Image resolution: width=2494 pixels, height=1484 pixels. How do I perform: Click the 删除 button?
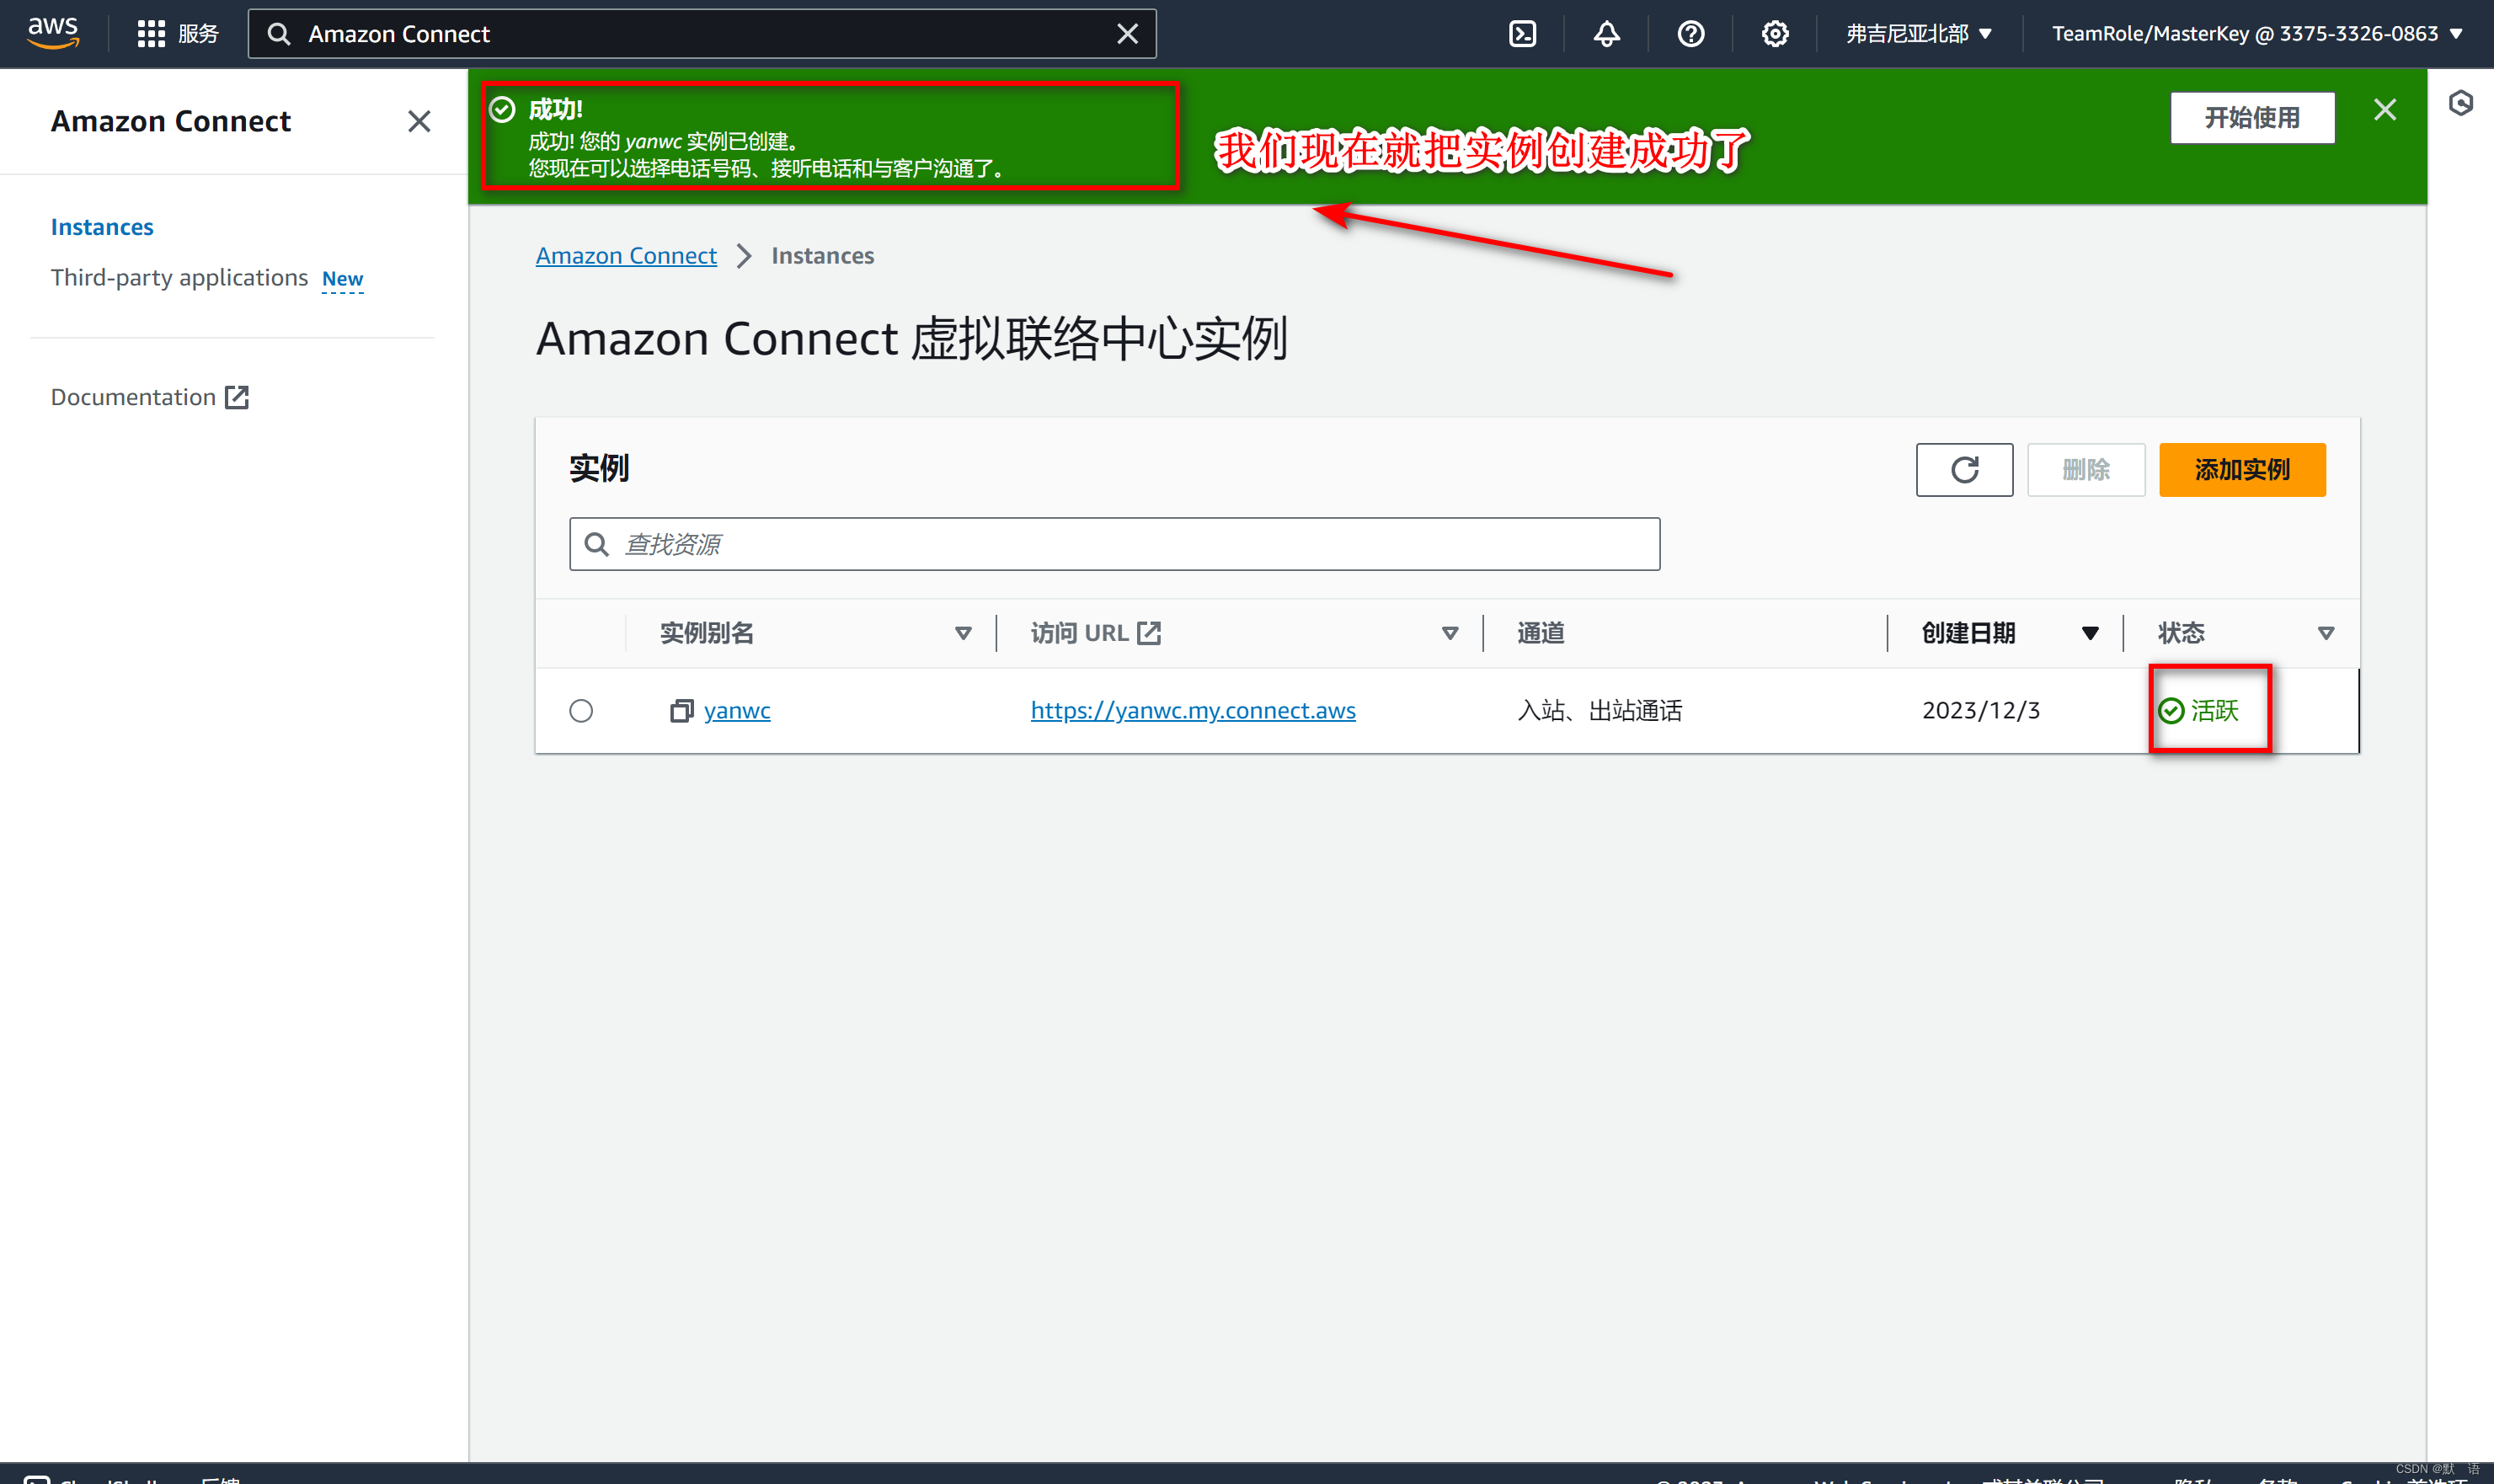click(x=2086, y=470)
